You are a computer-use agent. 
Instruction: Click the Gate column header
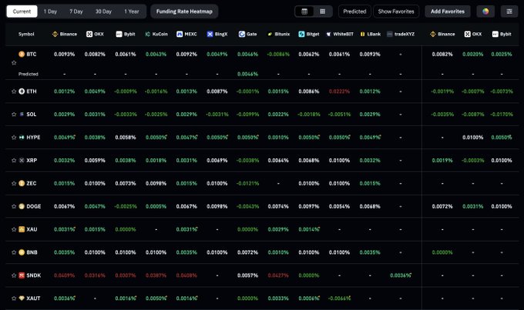247,34
